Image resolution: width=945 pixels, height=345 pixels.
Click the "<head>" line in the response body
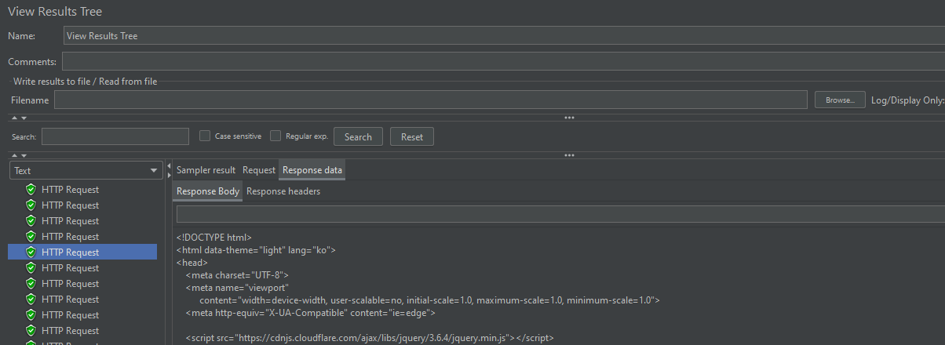(x=192, y=263)
